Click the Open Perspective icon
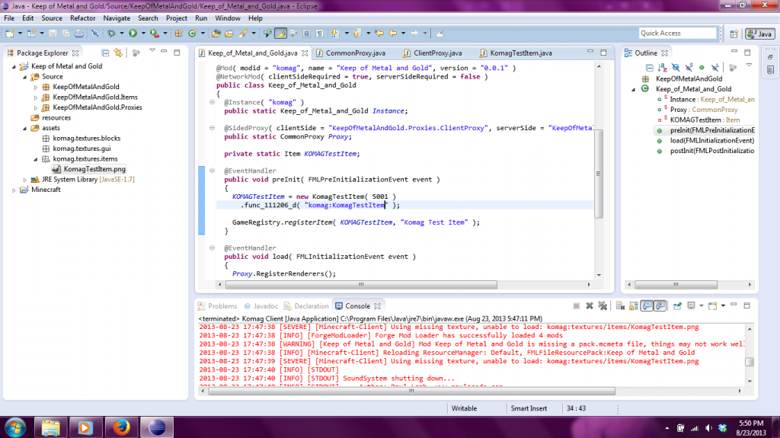This screenshot has width=780, height=438. point(734,34)
